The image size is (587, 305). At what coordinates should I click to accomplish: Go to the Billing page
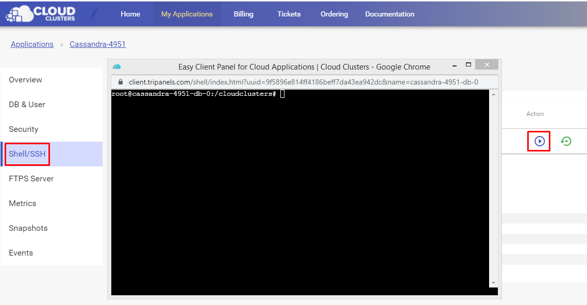[x=243, y=14]
